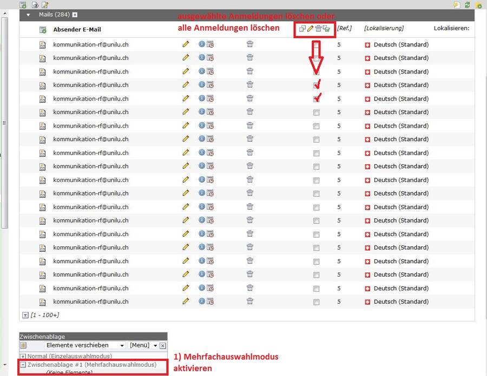
Task: Click the view page icon in top toolbar
Action: [35, 5]
